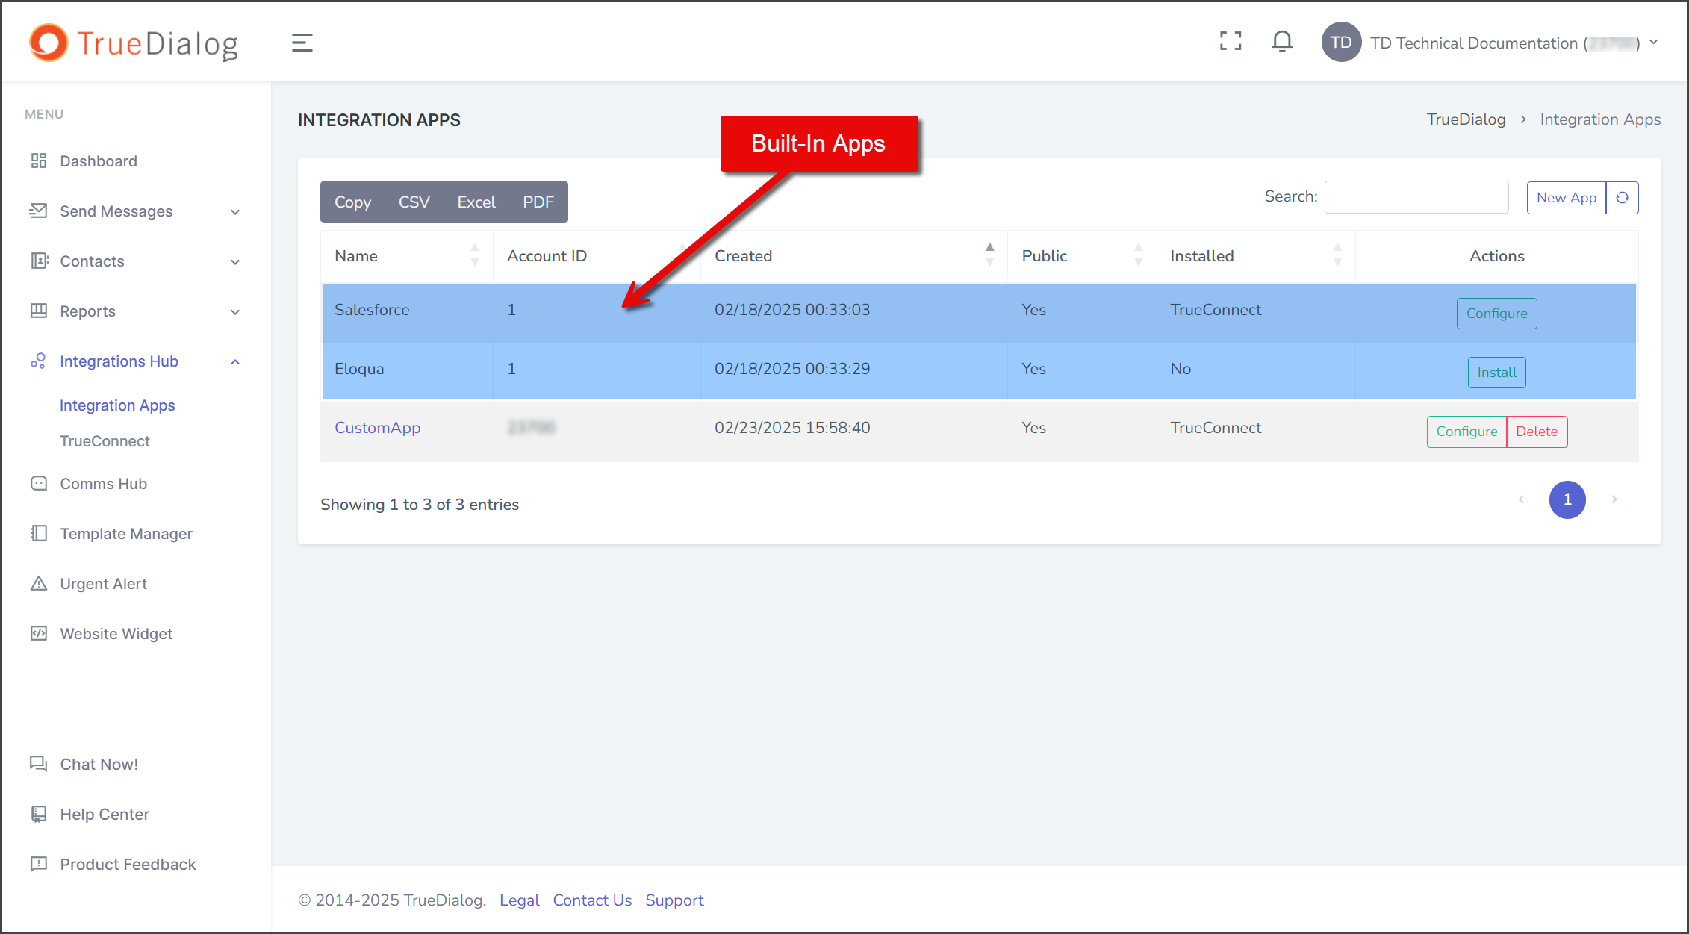Export table as PDF
Viewport: 1689px width, 934px height.
pyautogui.click(x=538, y=202)
